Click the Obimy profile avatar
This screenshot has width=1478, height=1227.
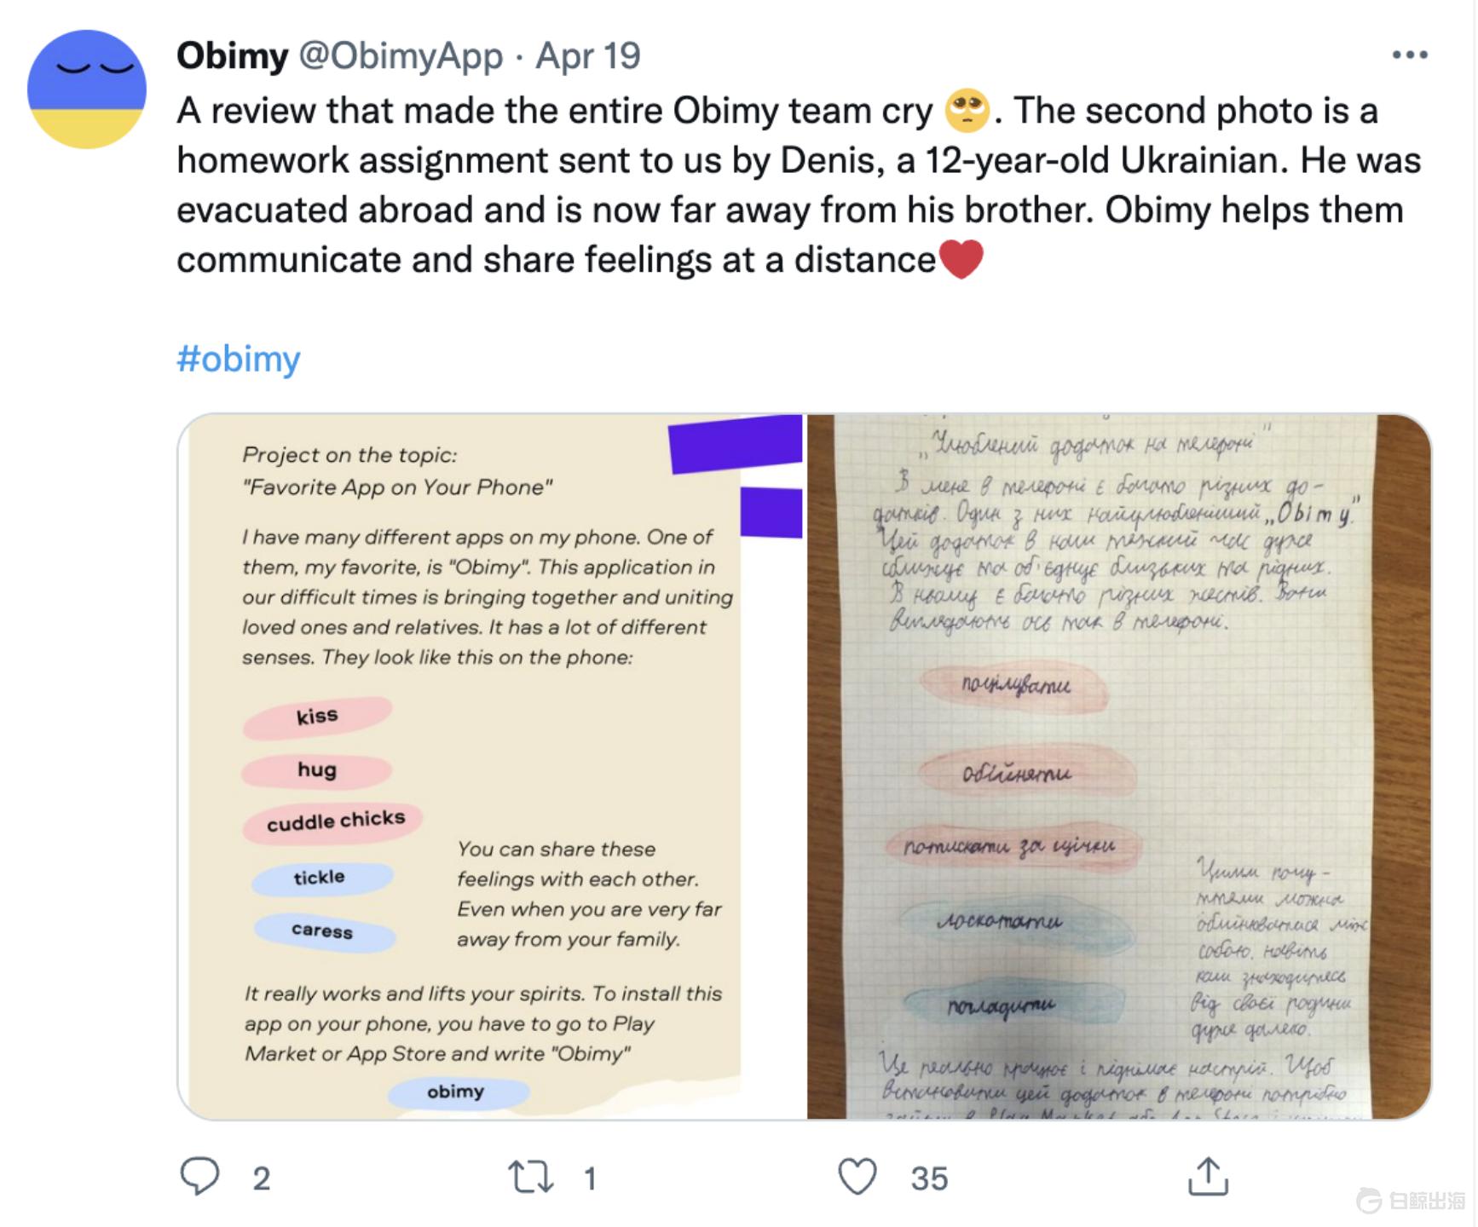88,88
